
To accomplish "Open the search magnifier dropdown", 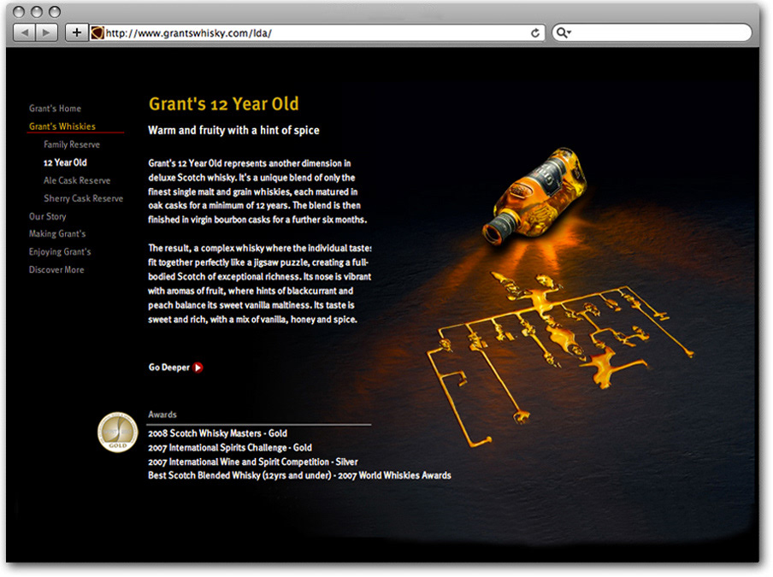I will [x=563, y=33].
